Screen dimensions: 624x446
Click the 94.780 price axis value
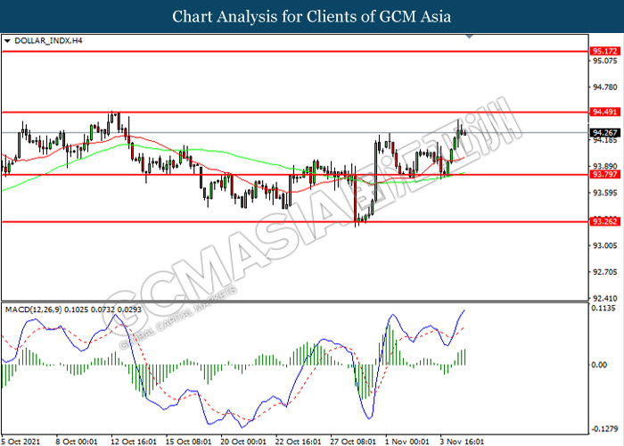pos(605,87)
